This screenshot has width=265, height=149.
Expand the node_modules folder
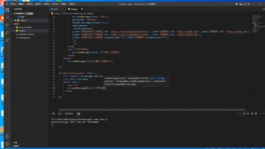point(25,27)
